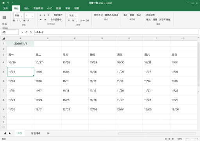Switch to Review (审阅) tab
This screenshot has height=141, width=200.
tap(68, 8)
